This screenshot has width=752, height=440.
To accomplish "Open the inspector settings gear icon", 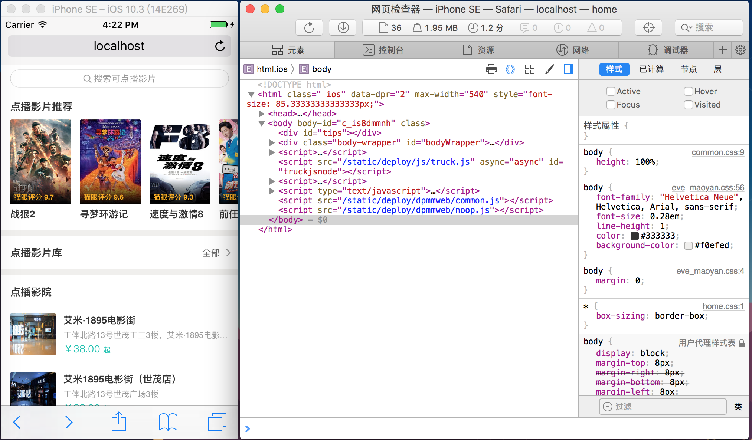I will (740, 50).
